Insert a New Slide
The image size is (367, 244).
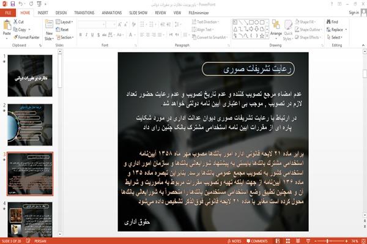(49, 30)
